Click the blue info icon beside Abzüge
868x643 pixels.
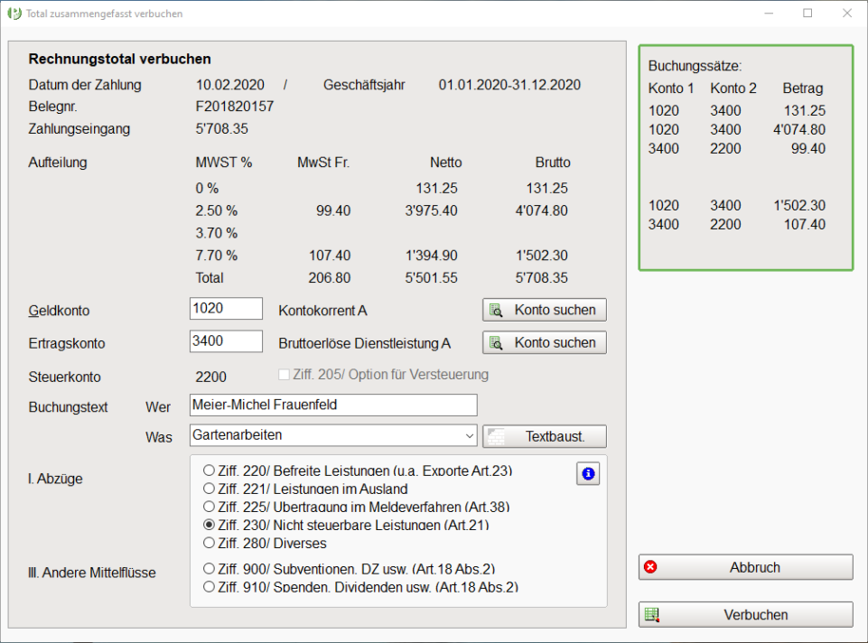[x=587, y=473]
